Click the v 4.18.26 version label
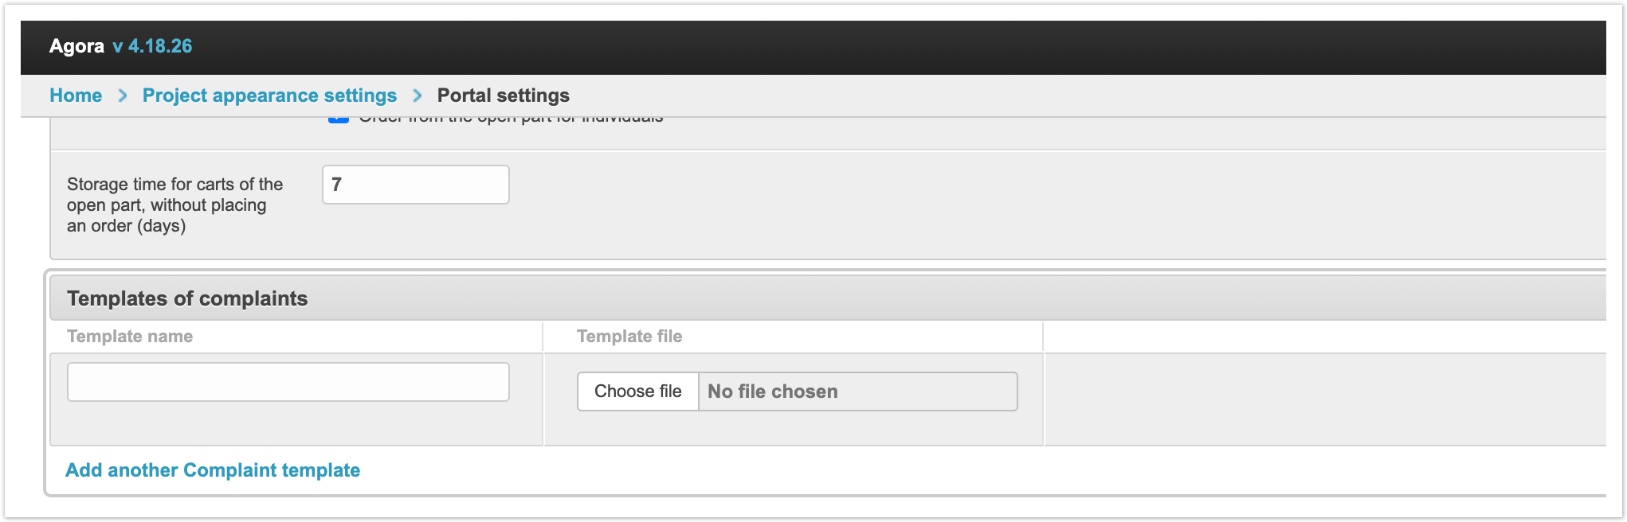The image size is (1627, 522). [152, 46]
